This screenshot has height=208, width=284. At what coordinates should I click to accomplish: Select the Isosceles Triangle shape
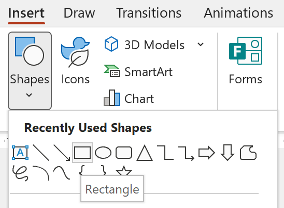(x=145, y=153)
